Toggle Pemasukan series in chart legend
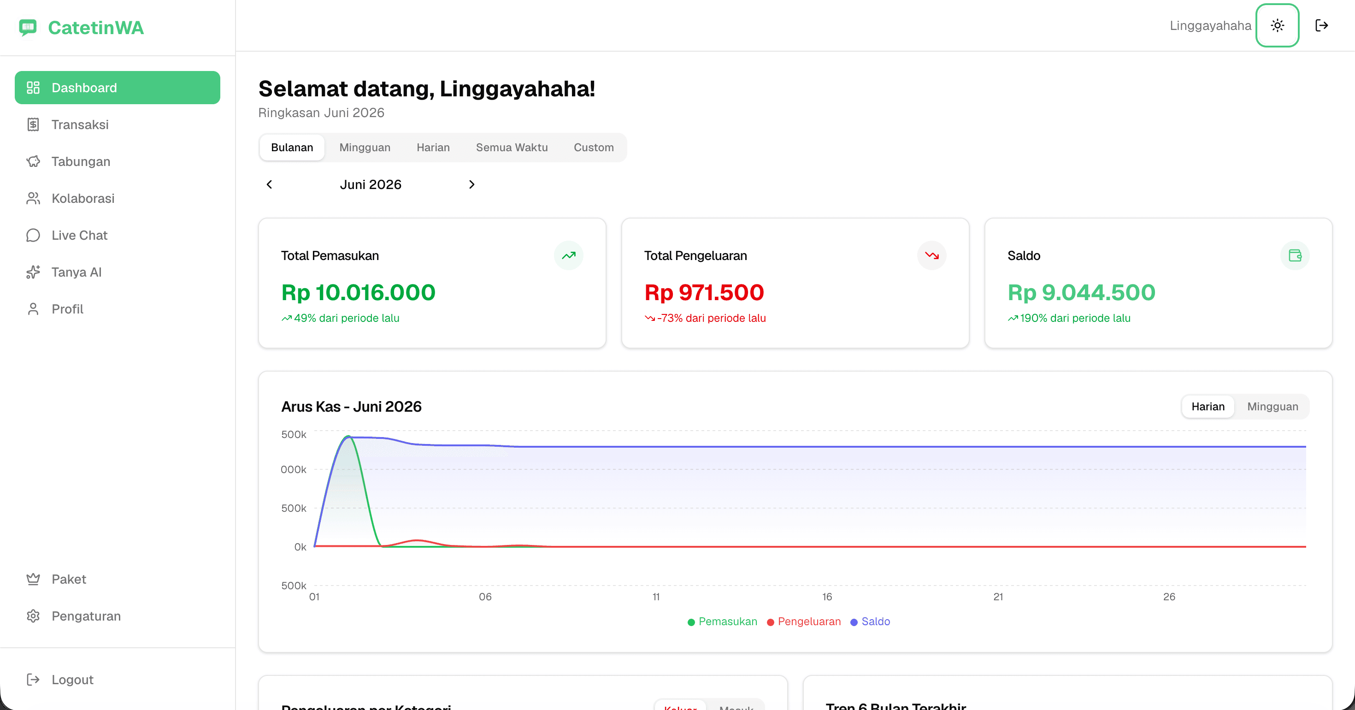 tap(722, 621)
